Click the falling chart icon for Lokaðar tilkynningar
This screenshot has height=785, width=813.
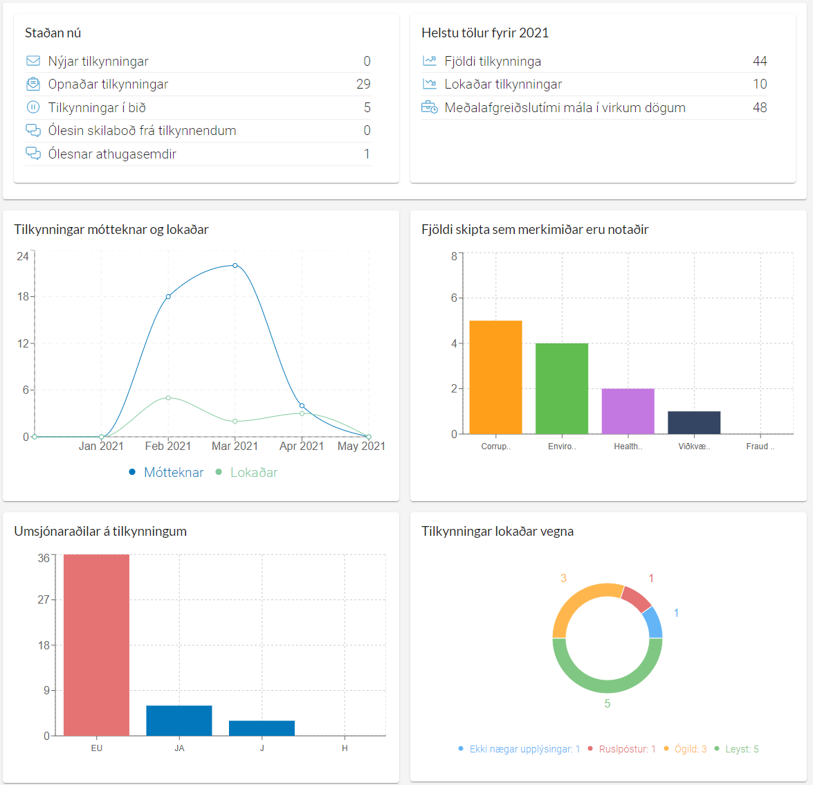430,84
